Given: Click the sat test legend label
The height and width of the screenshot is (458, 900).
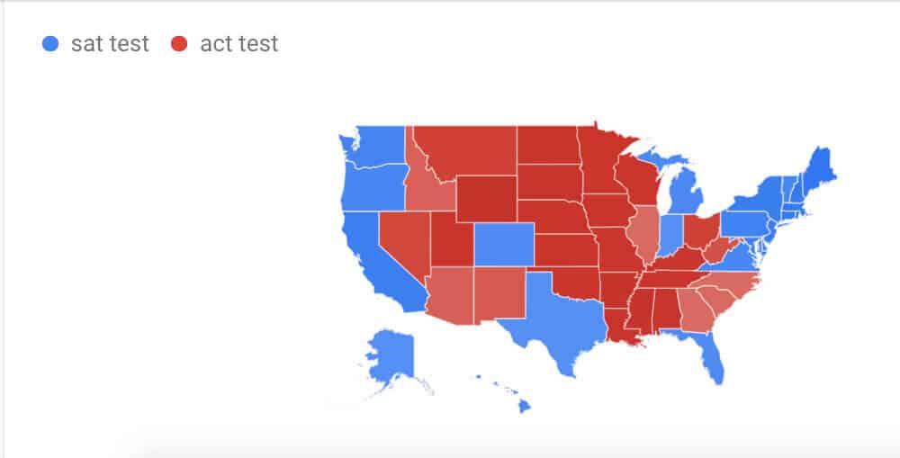Looking at the screenshot, I should 110,43.
